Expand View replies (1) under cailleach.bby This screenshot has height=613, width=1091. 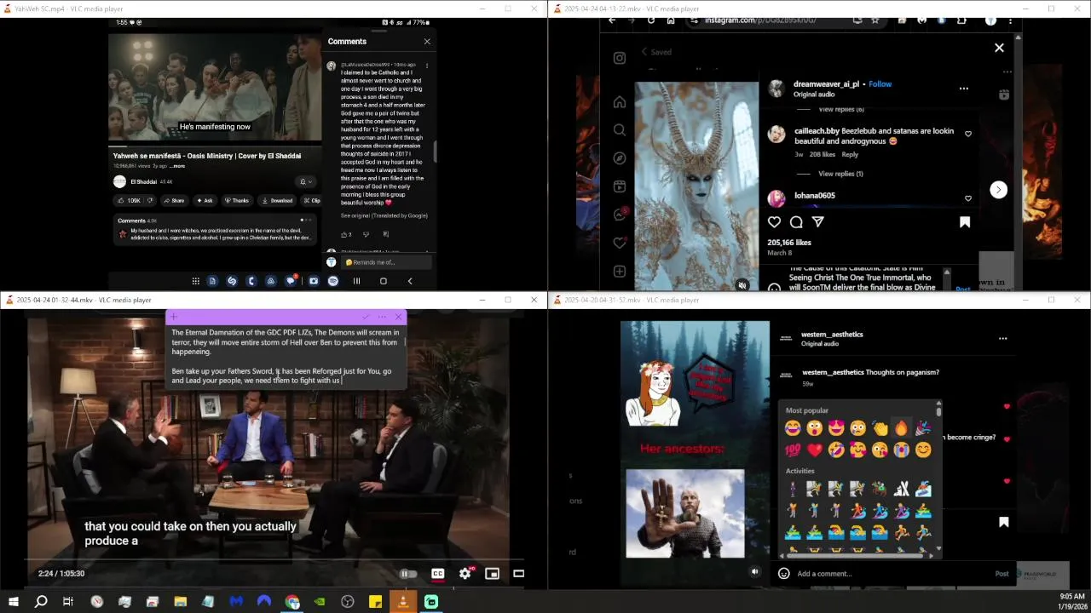point(840,174)
